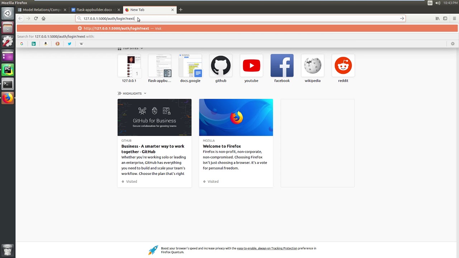Go to the Firefox home page

[x=43, y=18]
